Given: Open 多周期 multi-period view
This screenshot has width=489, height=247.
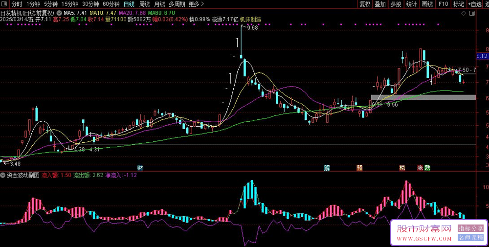Looking at the screenshot, I should click(x=177, y=4).
